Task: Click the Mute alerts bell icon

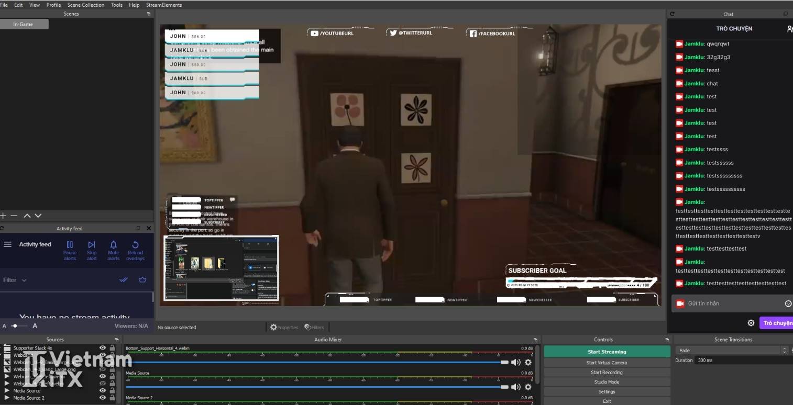Action: click(113, 244)
